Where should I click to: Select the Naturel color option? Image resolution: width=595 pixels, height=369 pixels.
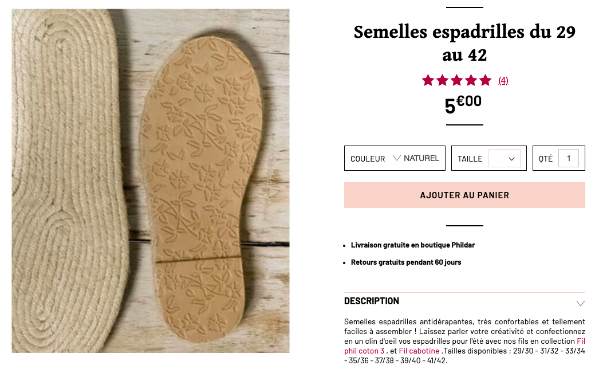tap(421, 158)
